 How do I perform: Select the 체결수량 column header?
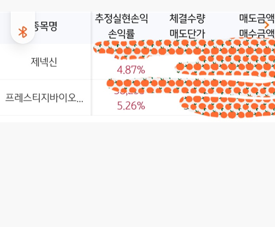click(x=187, y=19)
